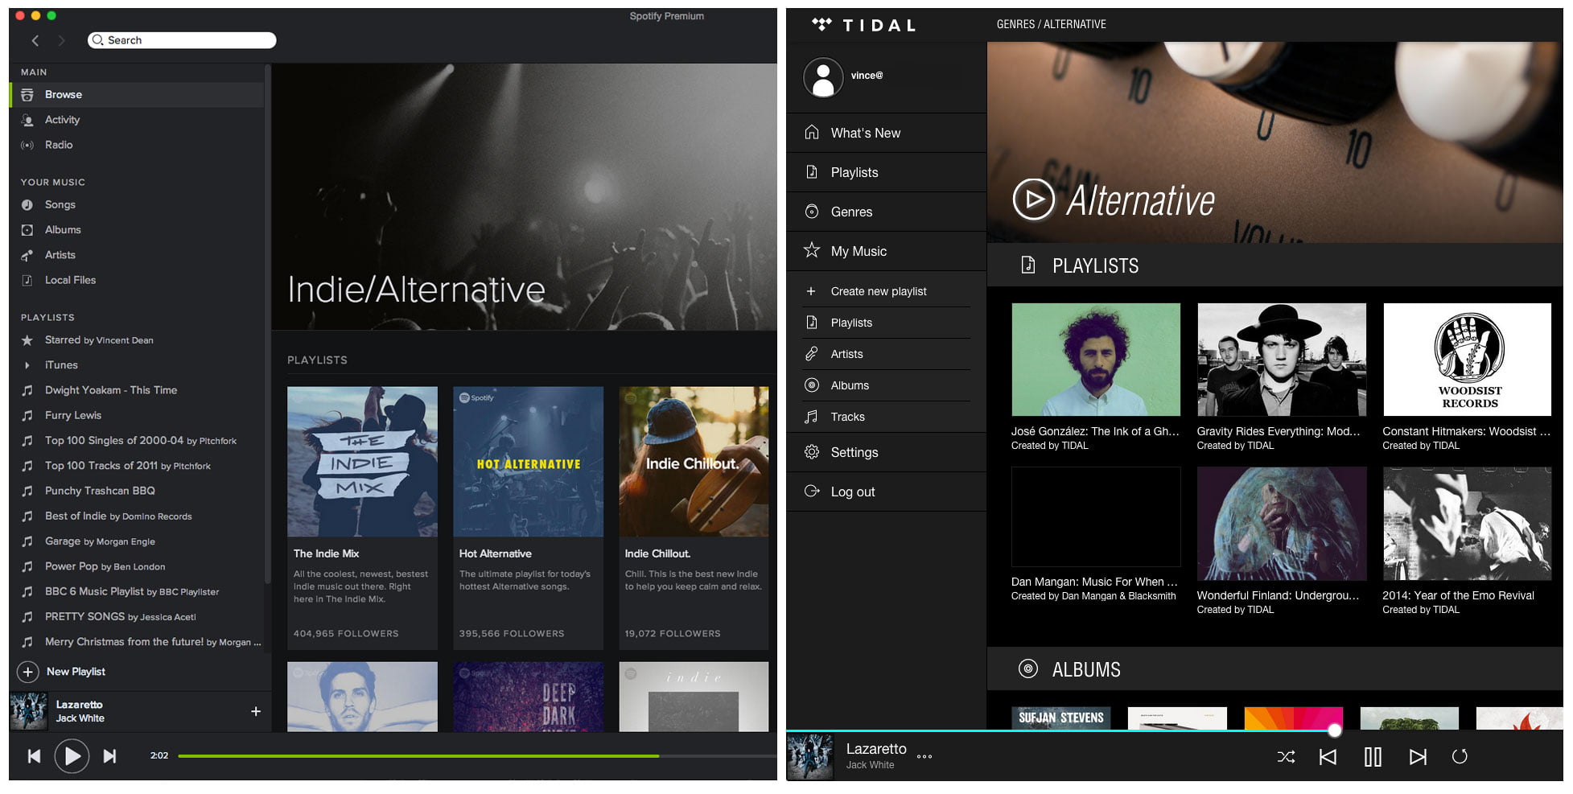Open Browse in Spotify sidebar
1573x794 pixels.
pos(137,95)
